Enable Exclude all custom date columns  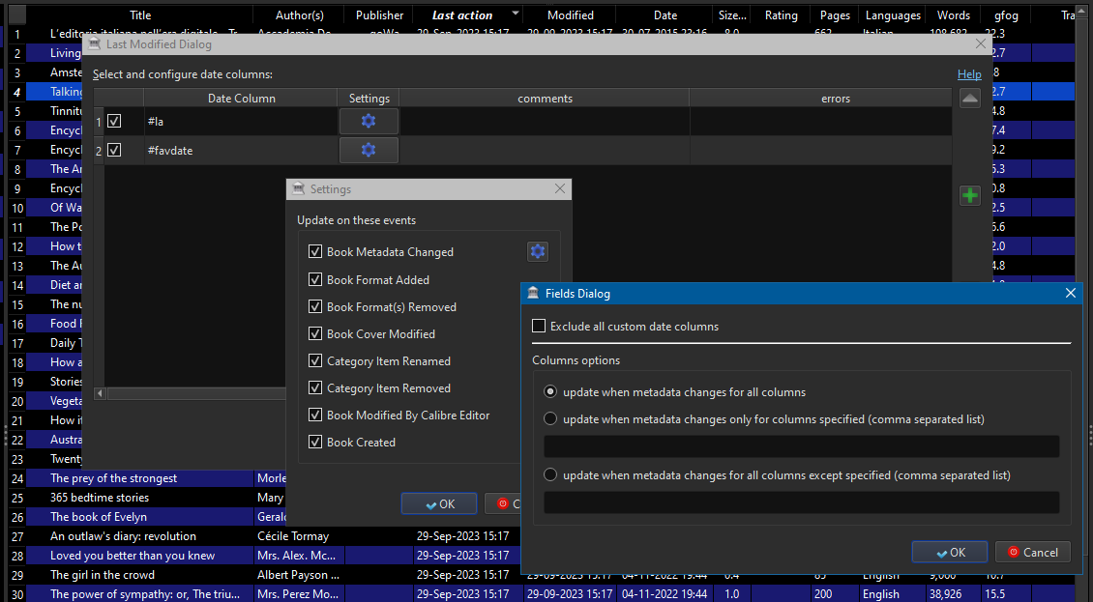539,327
